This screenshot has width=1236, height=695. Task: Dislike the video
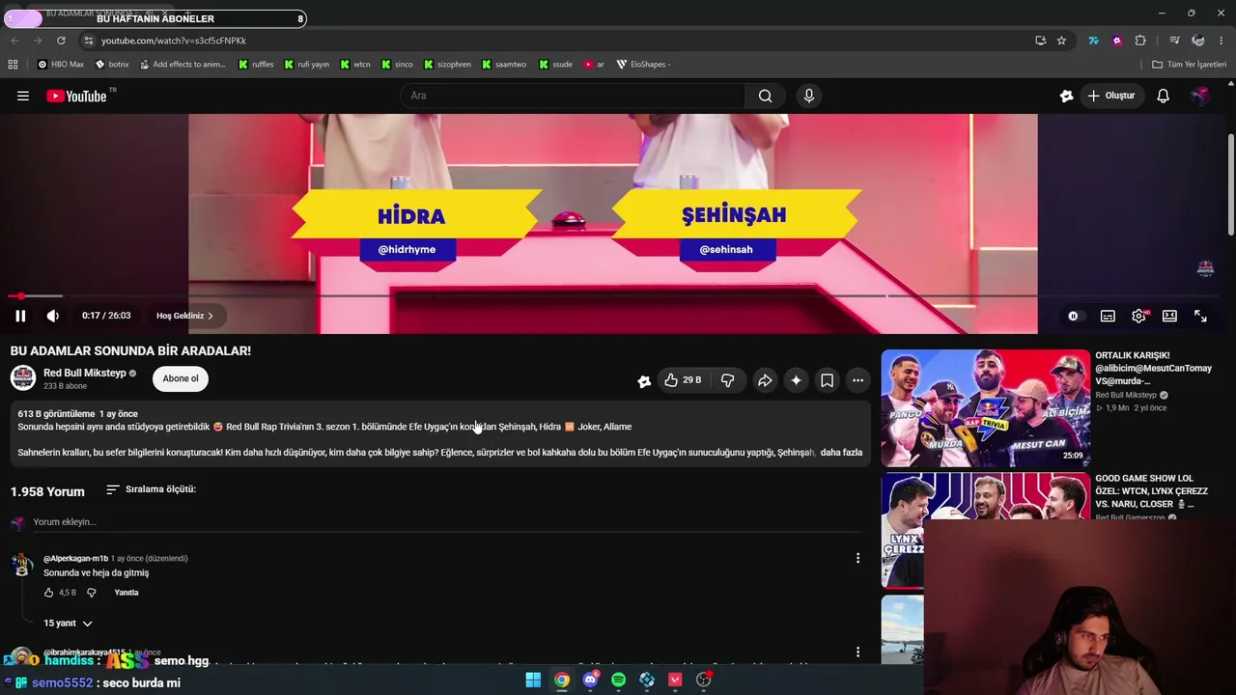728,380
